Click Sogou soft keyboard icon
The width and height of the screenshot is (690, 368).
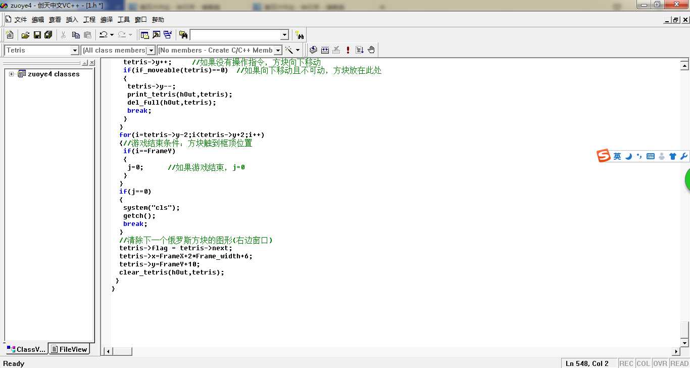(651, 157)
